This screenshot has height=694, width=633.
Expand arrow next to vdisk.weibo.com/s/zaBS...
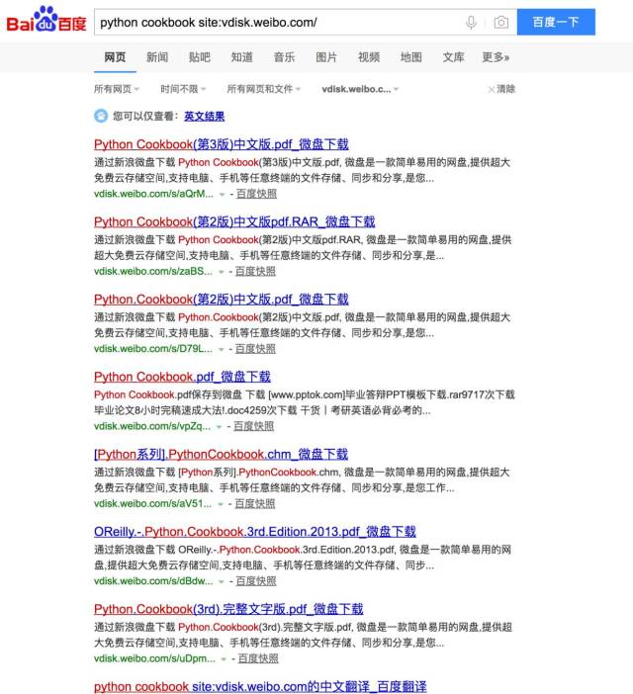221,272
